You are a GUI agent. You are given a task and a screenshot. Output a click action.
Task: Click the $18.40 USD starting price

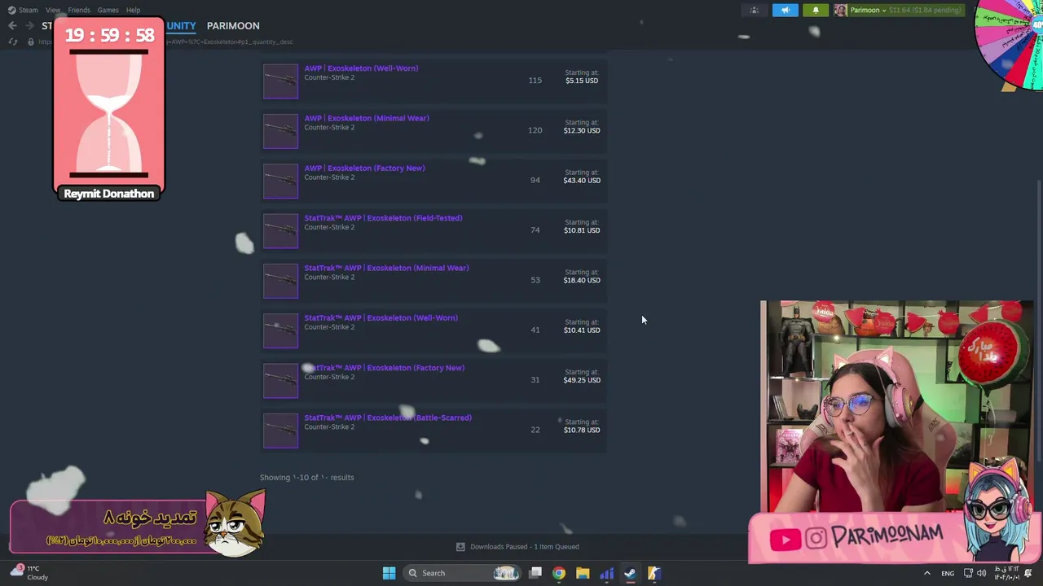click(582, 280)
